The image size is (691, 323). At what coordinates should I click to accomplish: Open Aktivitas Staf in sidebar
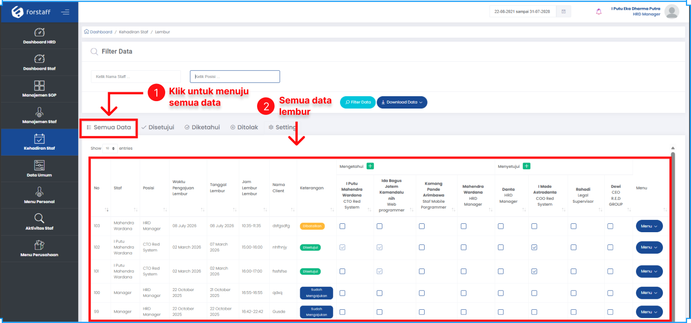coord(39,222)
